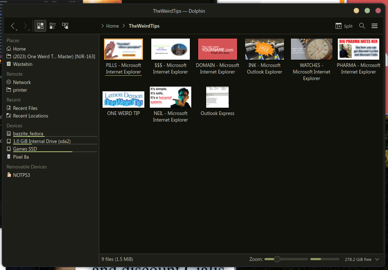
Task: Open back history dropdown arrow
Action: point(17,30)
